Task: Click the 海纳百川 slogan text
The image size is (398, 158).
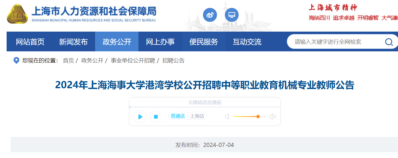Action: click(x=319, y=18)
